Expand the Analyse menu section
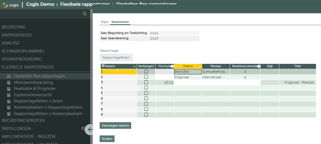Screen dimensions: 321x144 (11, 43)
